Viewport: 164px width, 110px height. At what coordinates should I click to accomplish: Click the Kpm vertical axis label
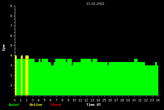(4, 48)
